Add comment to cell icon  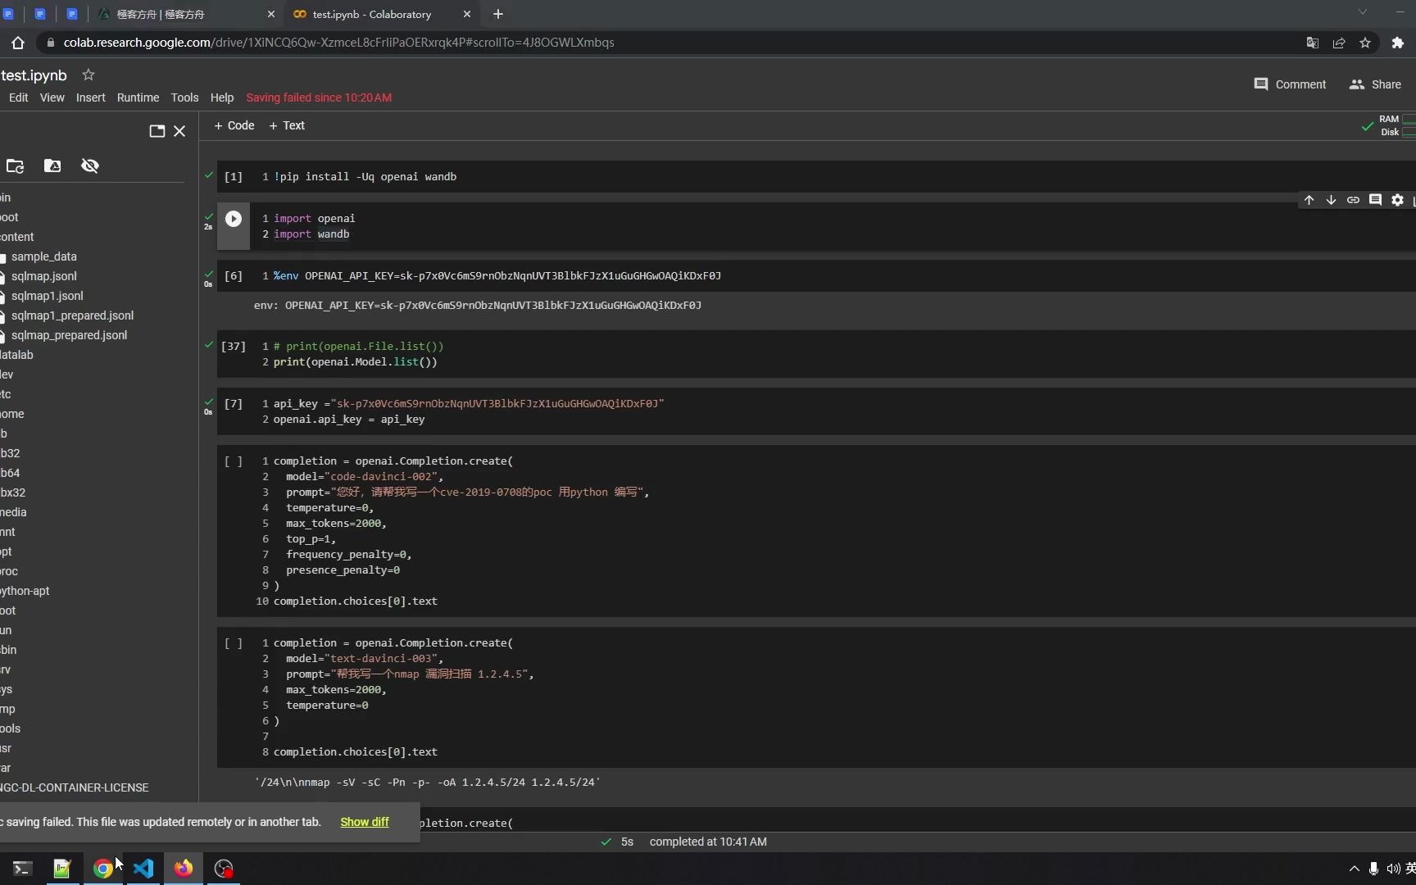(x=1375, y=200)
